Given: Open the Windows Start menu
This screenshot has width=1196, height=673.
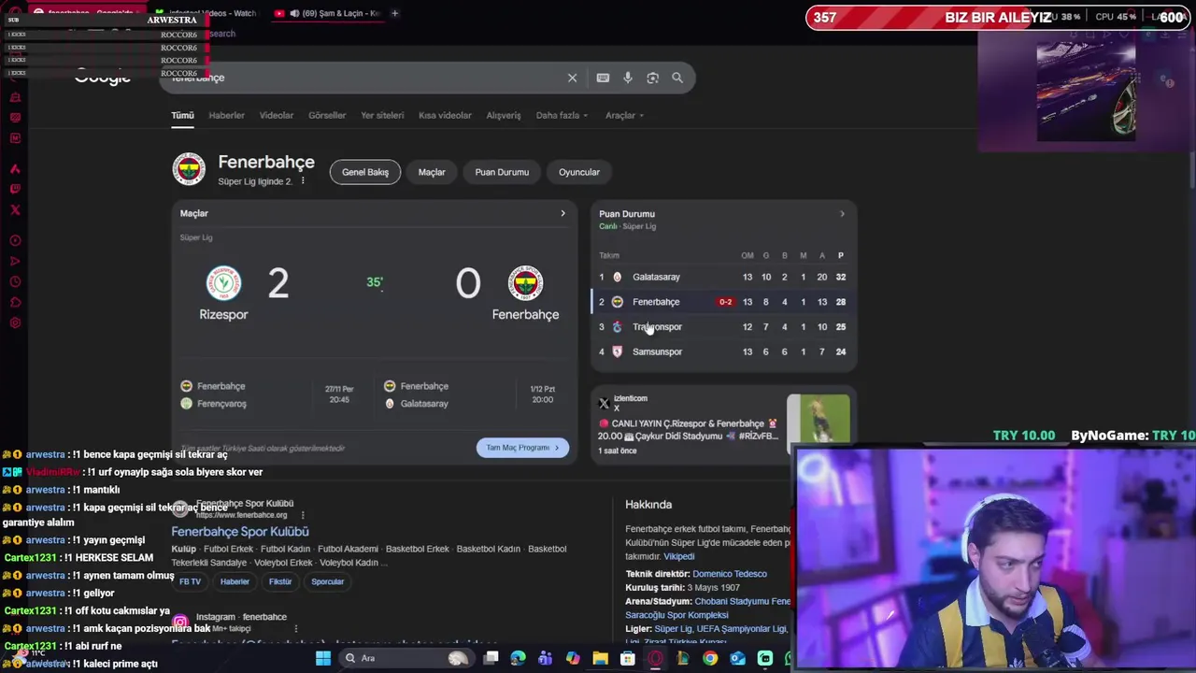Looking at the screenshot, I should 323,658.
